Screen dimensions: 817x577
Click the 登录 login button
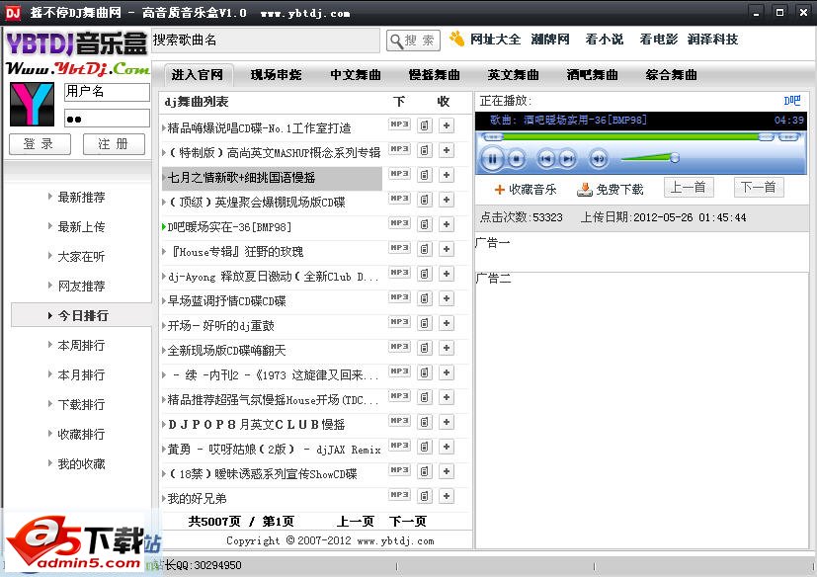click(39, 143)
